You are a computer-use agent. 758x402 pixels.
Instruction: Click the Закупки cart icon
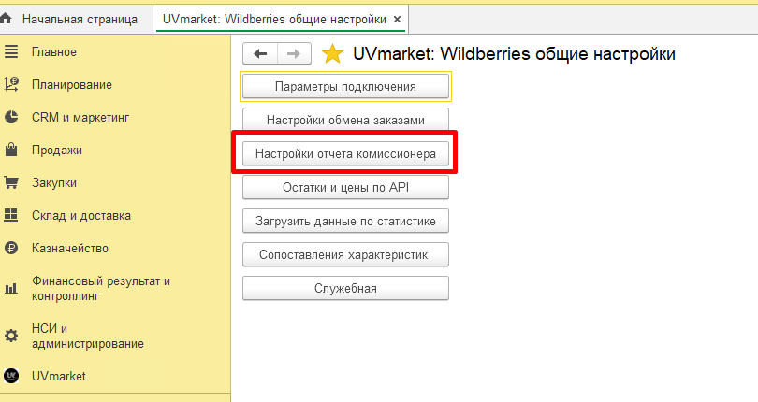pyautogui.click(x=11, y=182)
